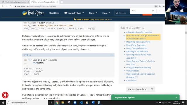Click the browser URL address field
This screenshot has height=105, width=187.
point(84,6)
